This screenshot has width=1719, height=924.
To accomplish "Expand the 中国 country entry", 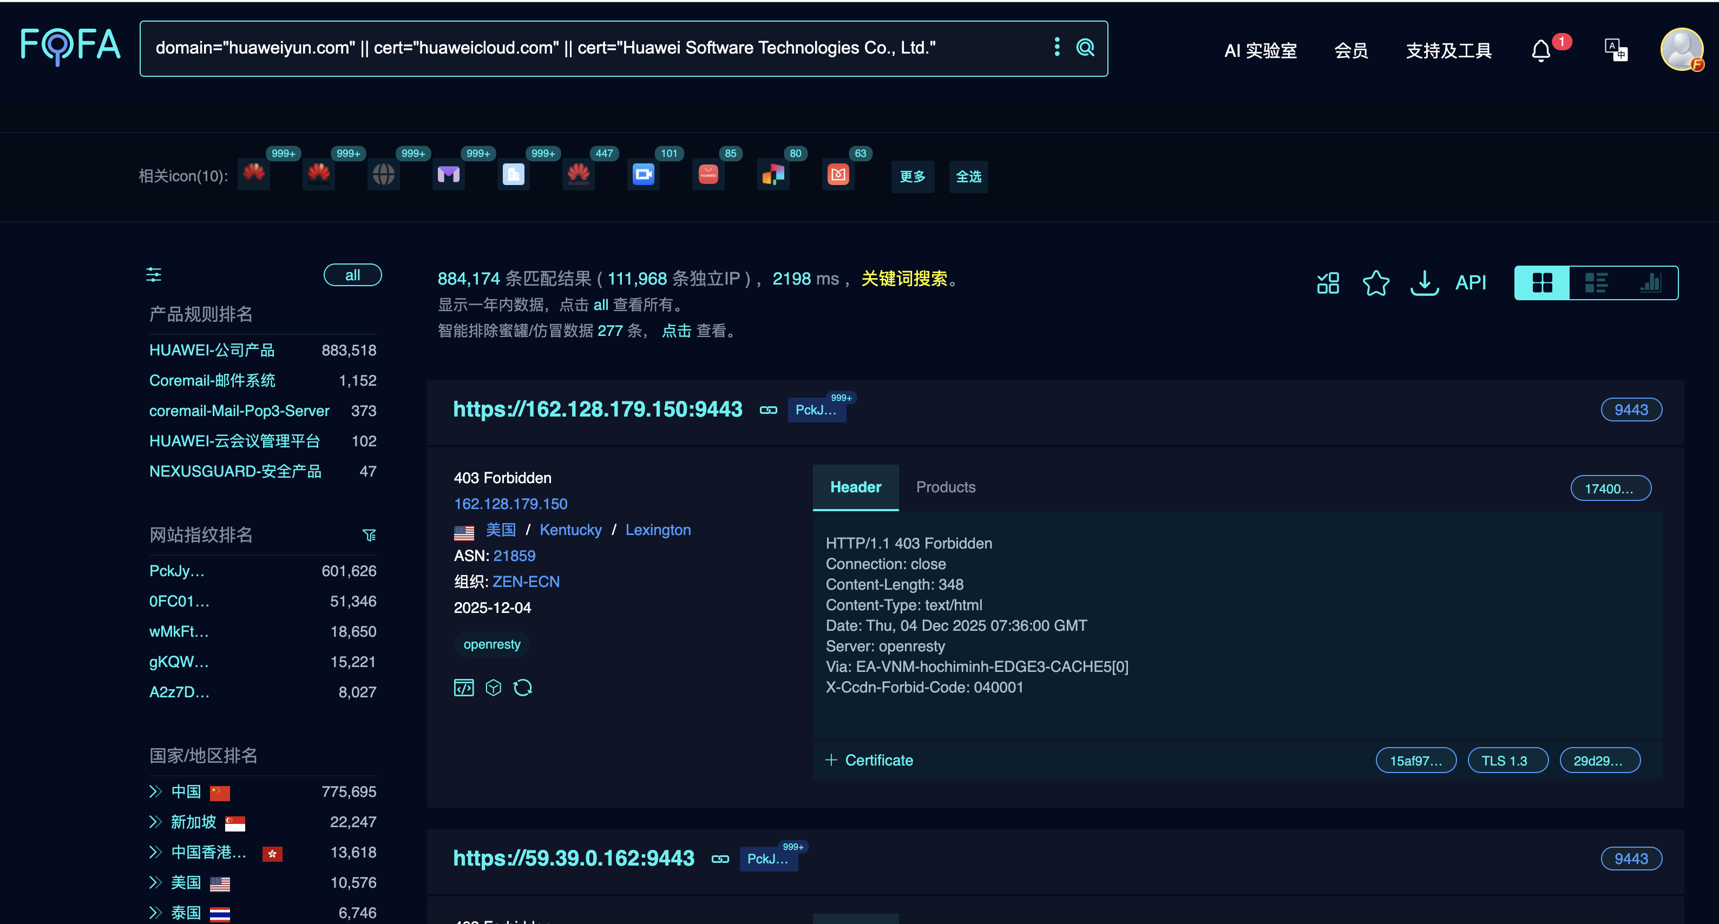I will pos(155,792).
